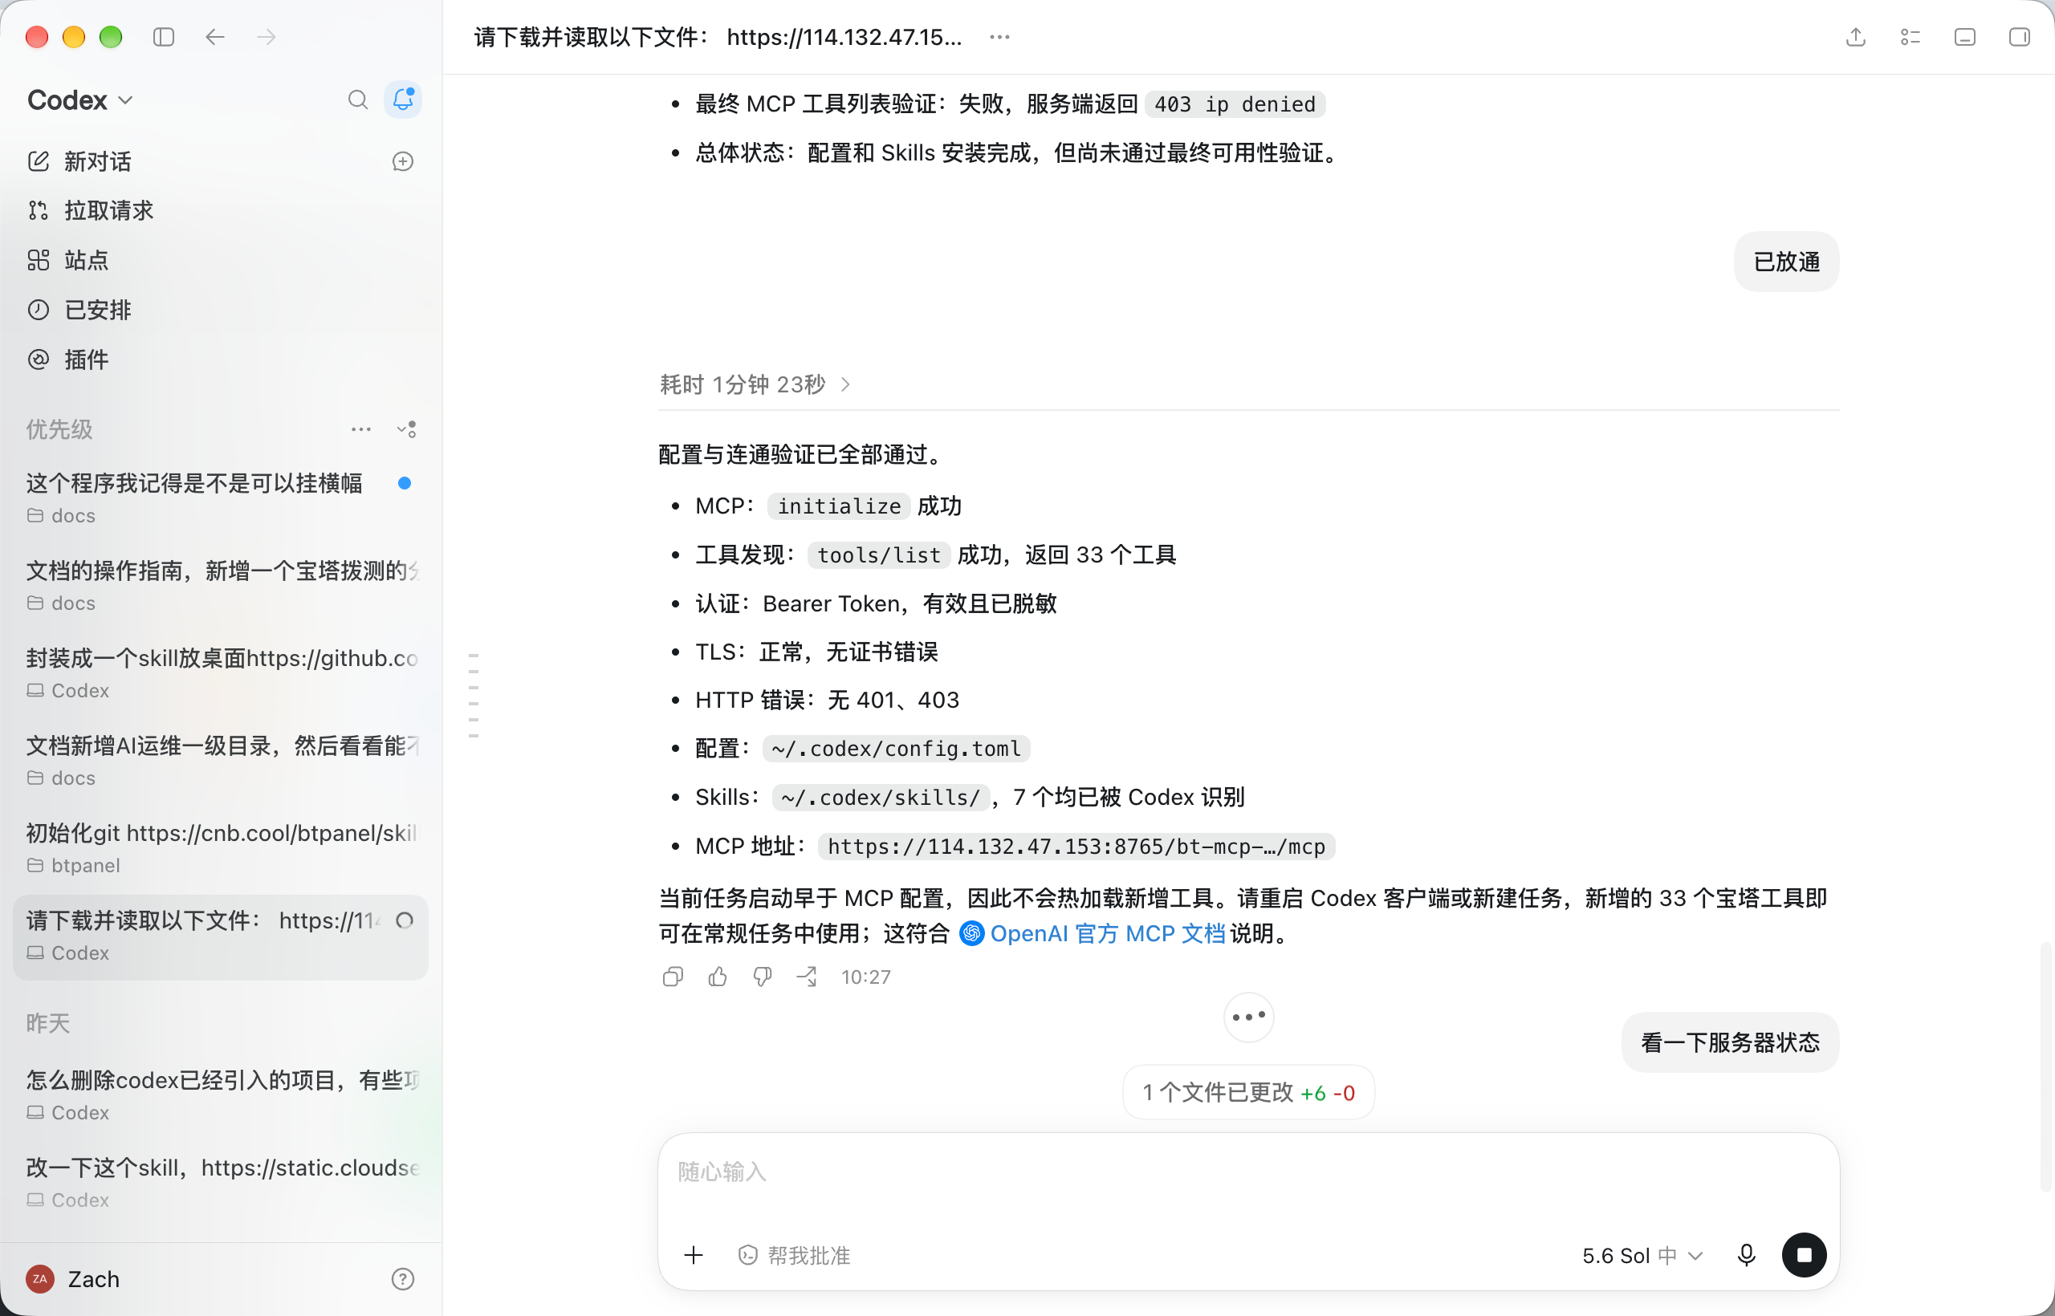Click the conversation outline markers on left
Viewport: 2055px width, 1316px height.
474,695
